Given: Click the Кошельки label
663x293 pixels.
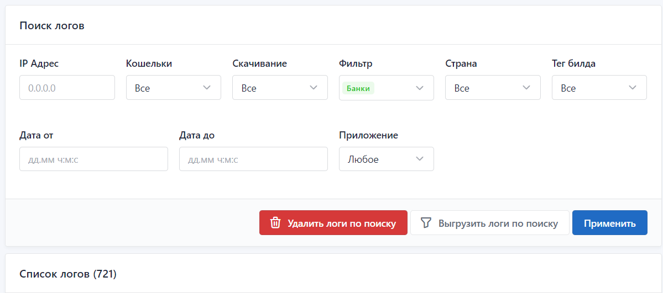Looking at the screenshot, I should point(149,64).
